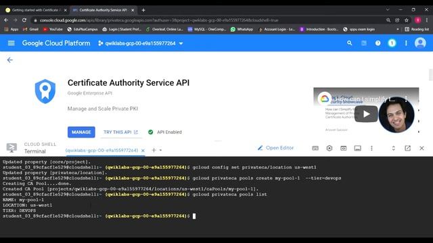Click 'TIER: DEVOPS' terminal output

point(20,211)
